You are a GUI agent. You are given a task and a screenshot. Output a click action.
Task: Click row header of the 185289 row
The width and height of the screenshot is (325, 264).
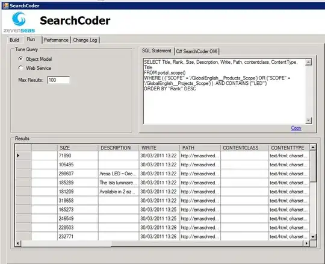click(x=23, y=183)
